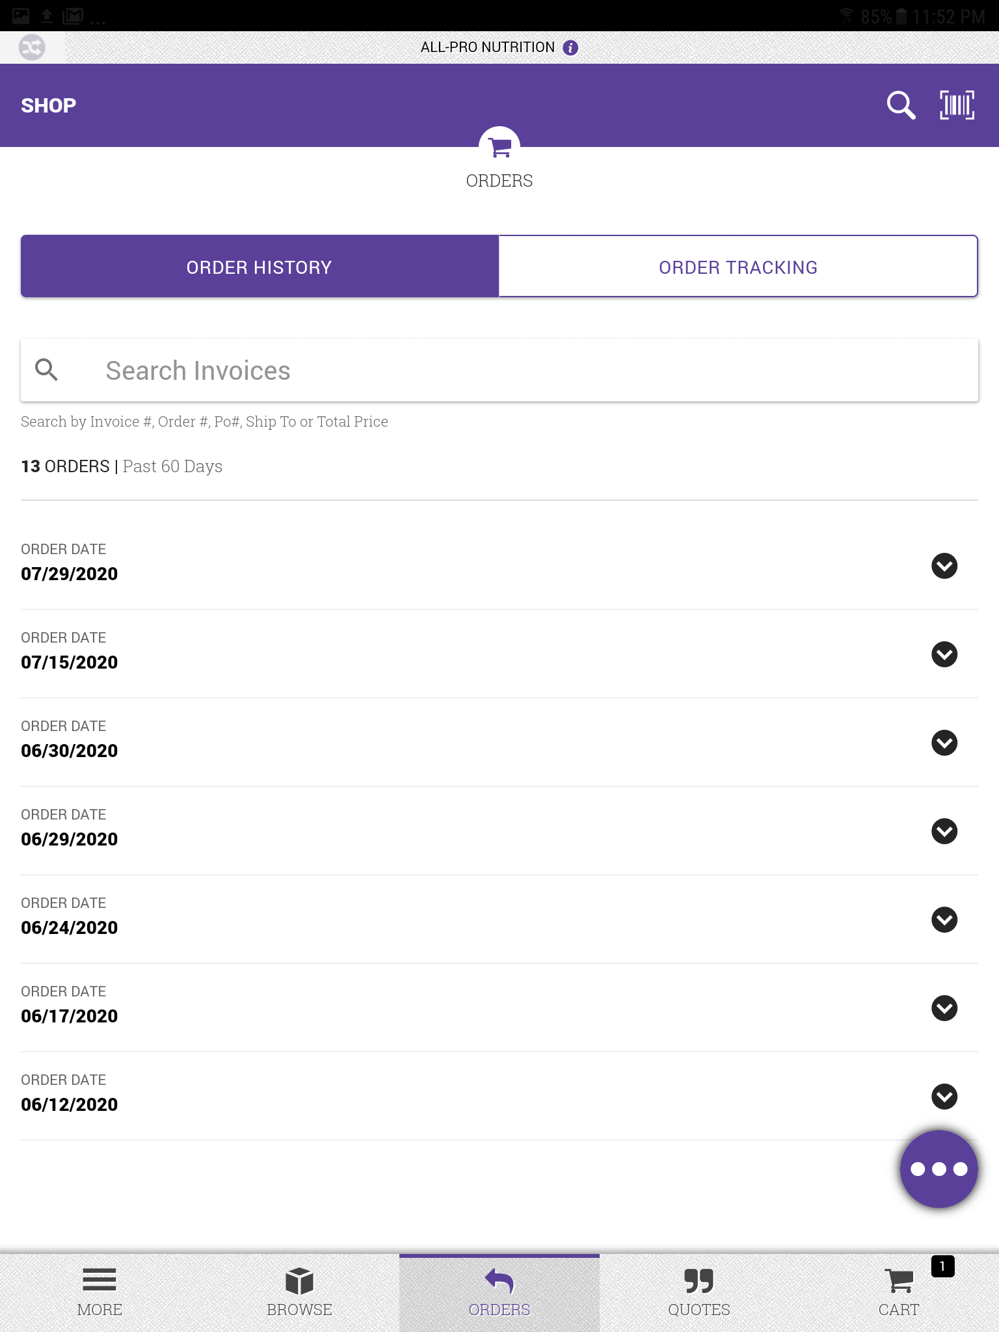Tap the ALL-PRO NUTRITION account name
The image size is (999, 1332).
click(488, 47)
